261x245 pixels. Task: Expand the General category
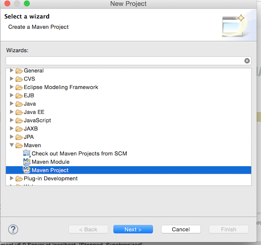11,70
